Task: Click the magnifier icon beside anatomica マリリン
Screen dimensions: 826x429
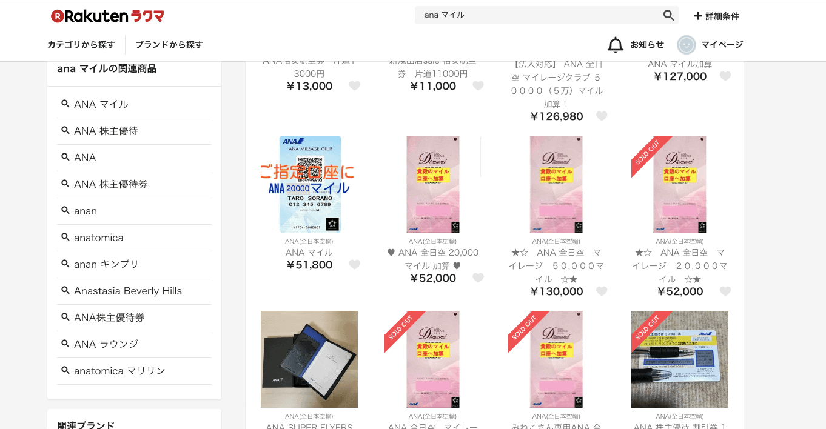Action: point(65,370)
